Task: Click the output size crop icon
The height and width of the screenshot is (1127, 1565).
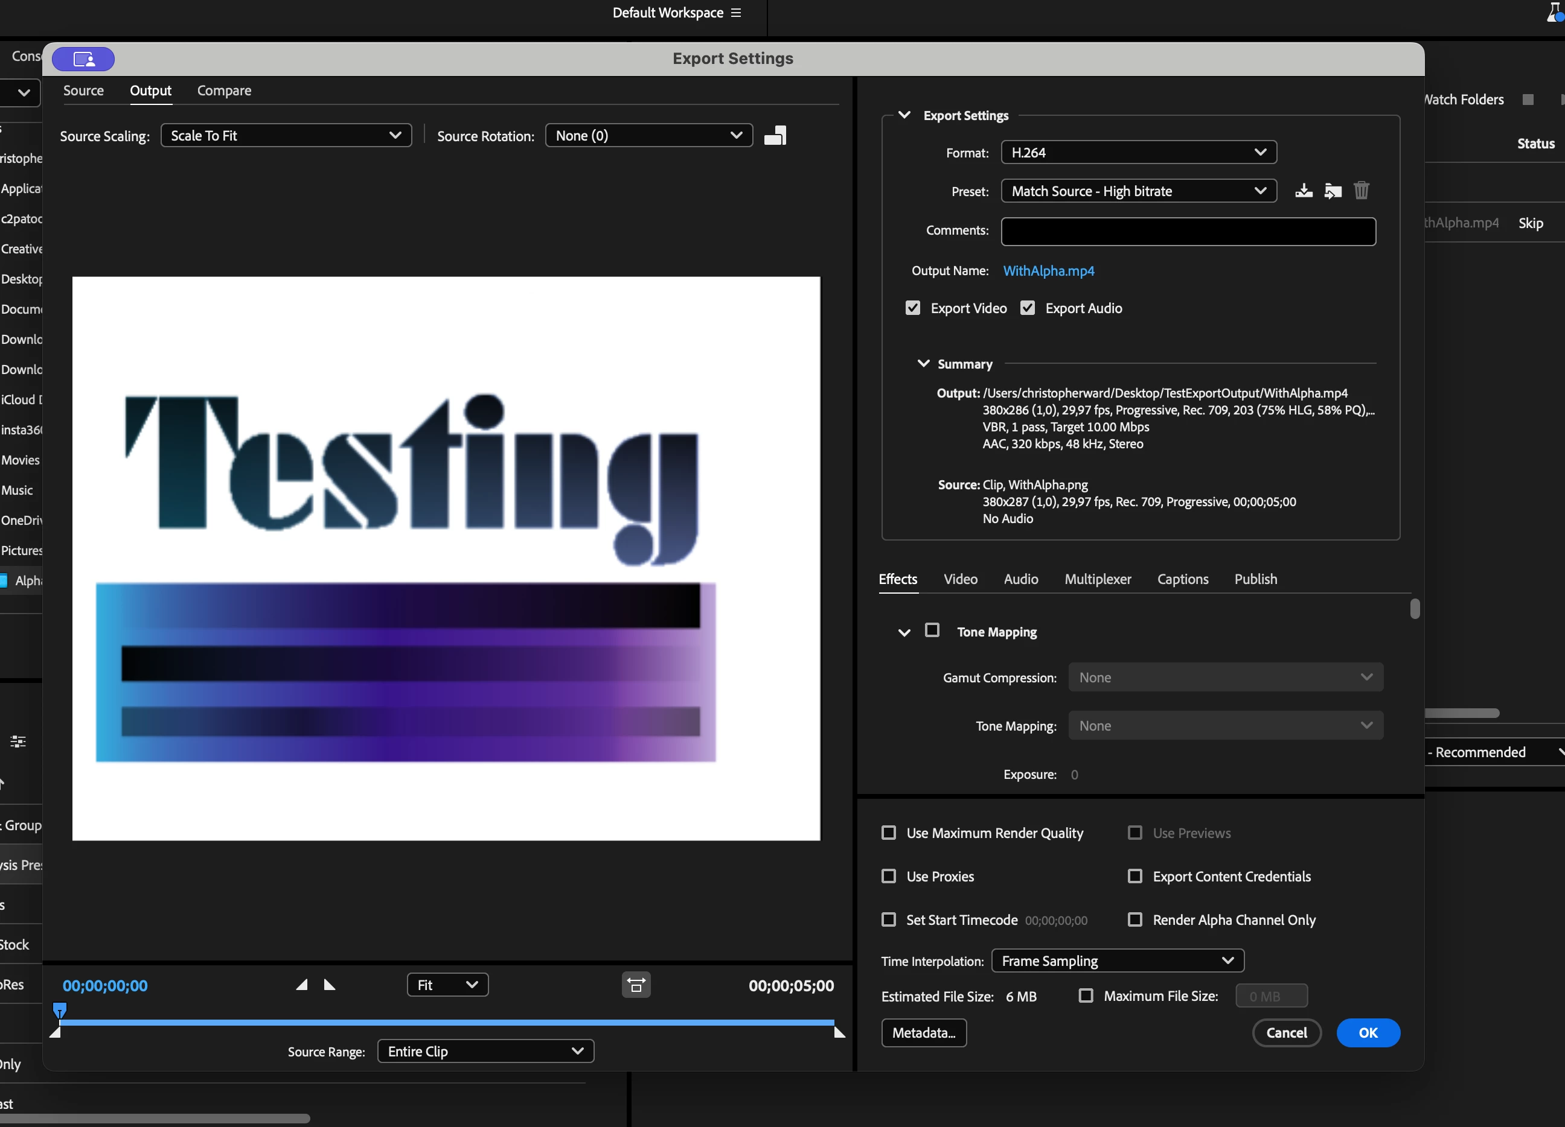Action: click(775, 136)
